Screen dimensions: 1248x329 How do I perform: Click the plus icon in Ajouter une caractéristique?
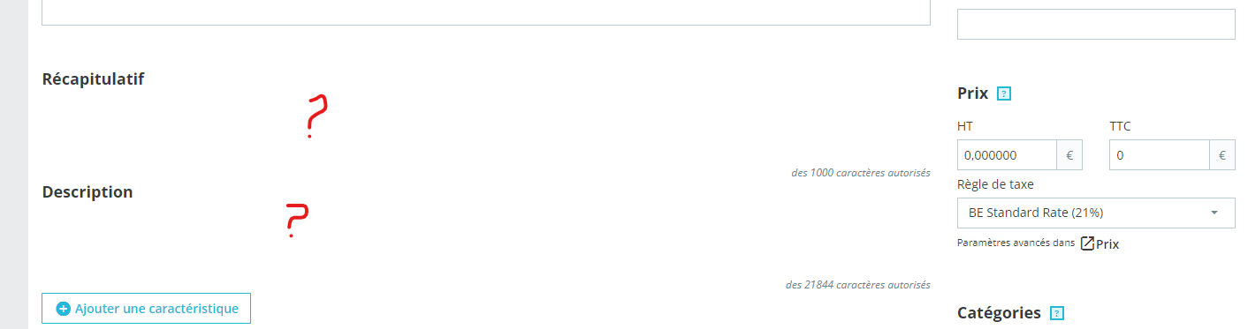pyautogui.click(x=63, y=309)
